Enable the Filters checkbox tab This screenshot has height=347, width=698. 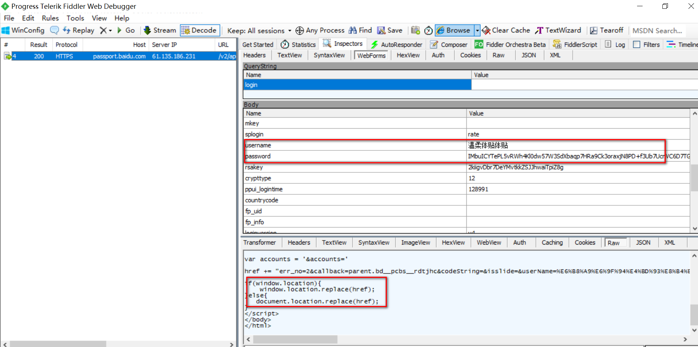click(x=647, y=45)
